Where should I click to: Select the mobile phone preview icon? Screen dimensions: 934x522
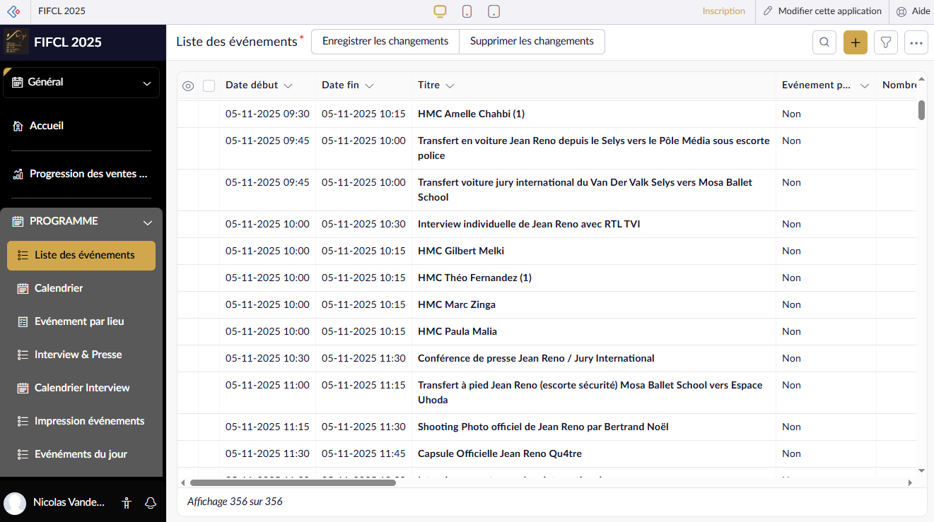click(467, 11)
